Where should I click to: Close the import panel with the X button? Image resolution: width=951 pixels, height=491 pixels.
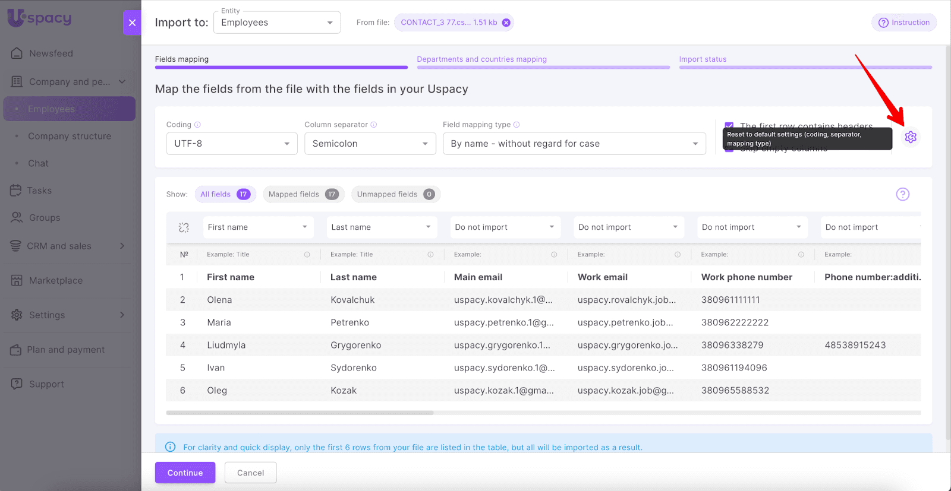click(x=132, y=23)
